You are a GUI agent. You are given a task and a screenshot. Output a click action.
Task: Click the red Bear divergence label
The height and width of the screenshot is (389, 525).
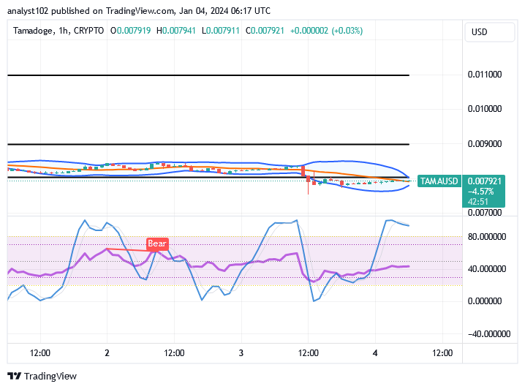click(157, 243)
